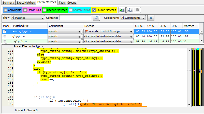This screenshot has width=204, height=114.
Task: Uncheck the Source Matches checkbox
Action: (x=94, y=10)
